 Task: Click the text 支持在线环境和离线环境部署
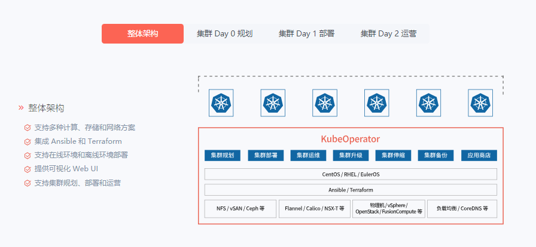81,156
